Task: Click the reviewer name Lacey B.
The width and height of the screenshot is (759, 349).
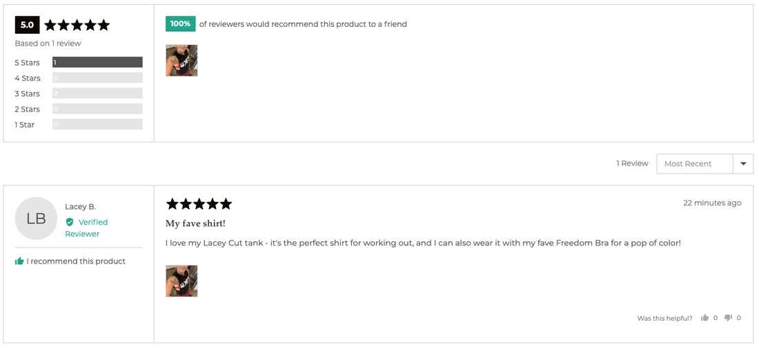Action: (x=80, y=206)
